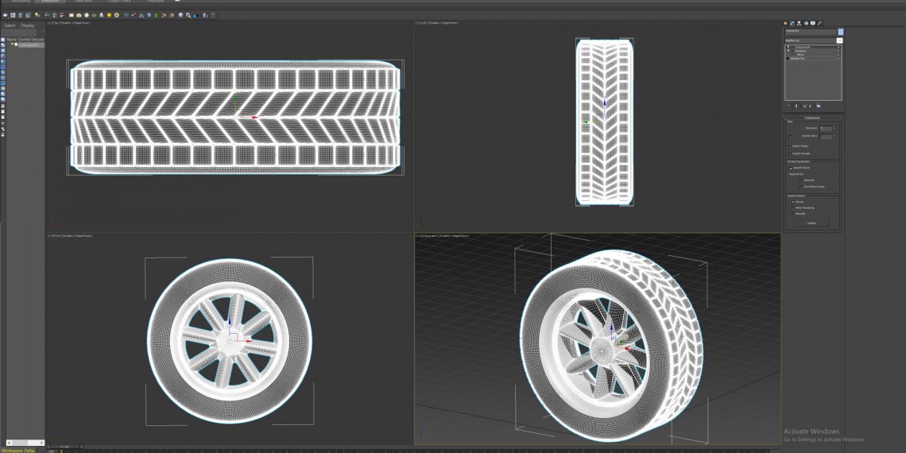Open the Modifier List dropdown

(839, 40)
